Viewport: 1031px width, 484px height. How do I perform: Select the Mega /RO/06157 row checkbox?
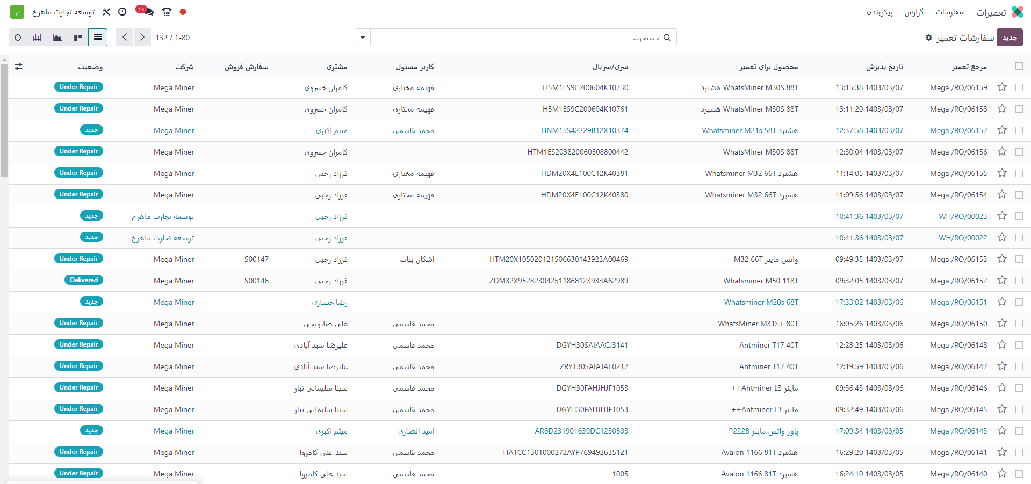click(1019, 130)
